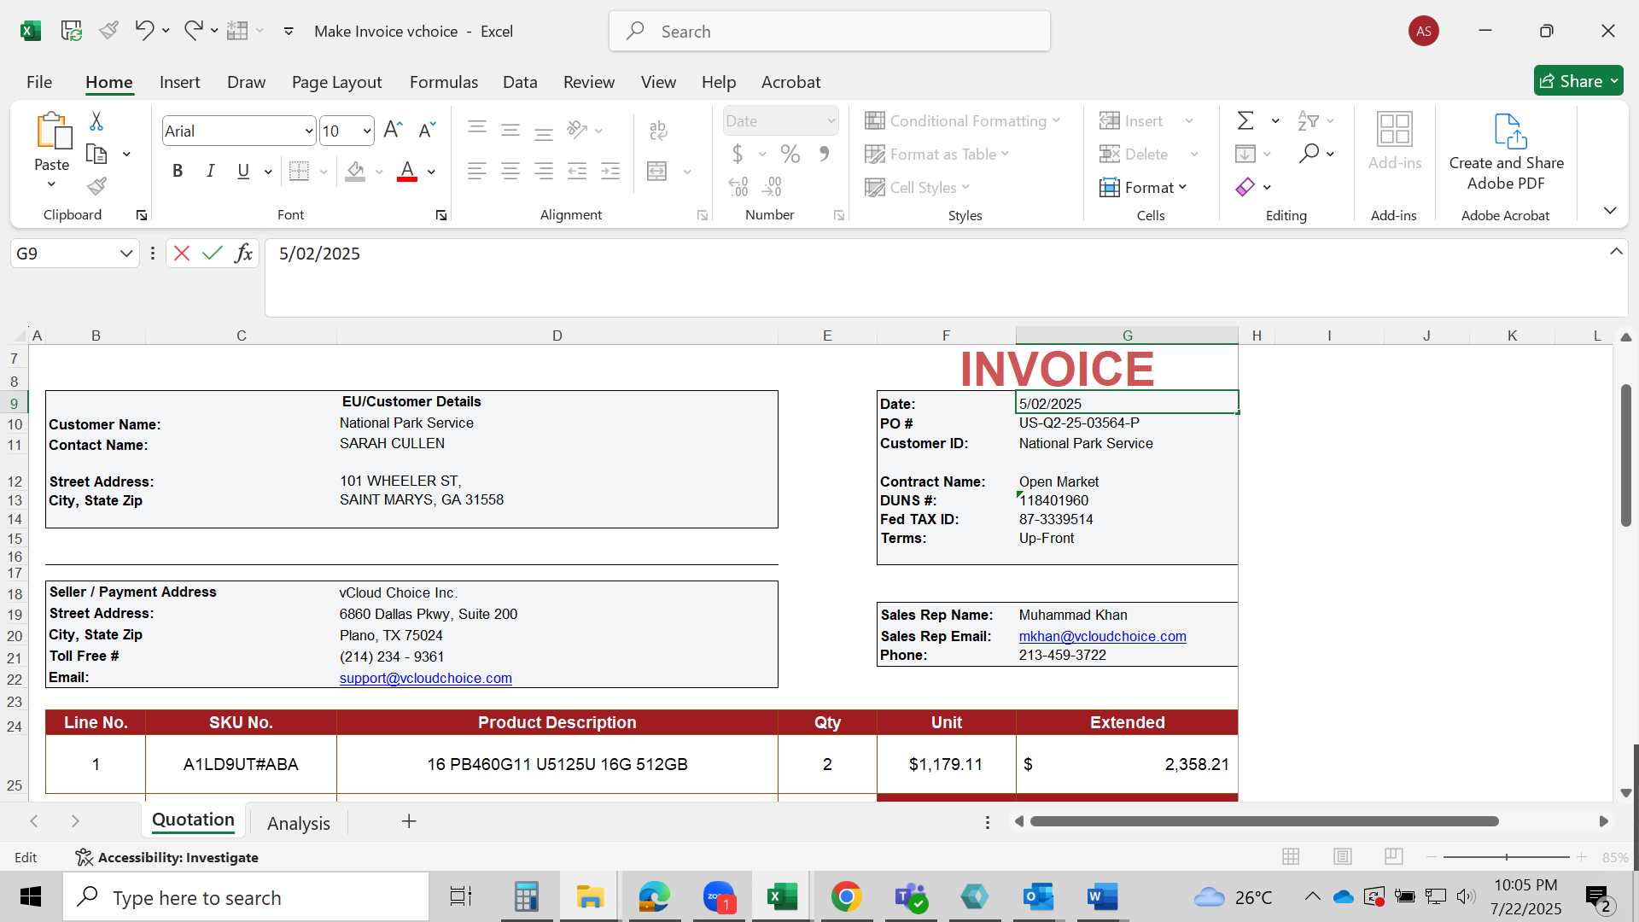
Task: Toggle Align Left for cell
Action: (x=477, y=172)
